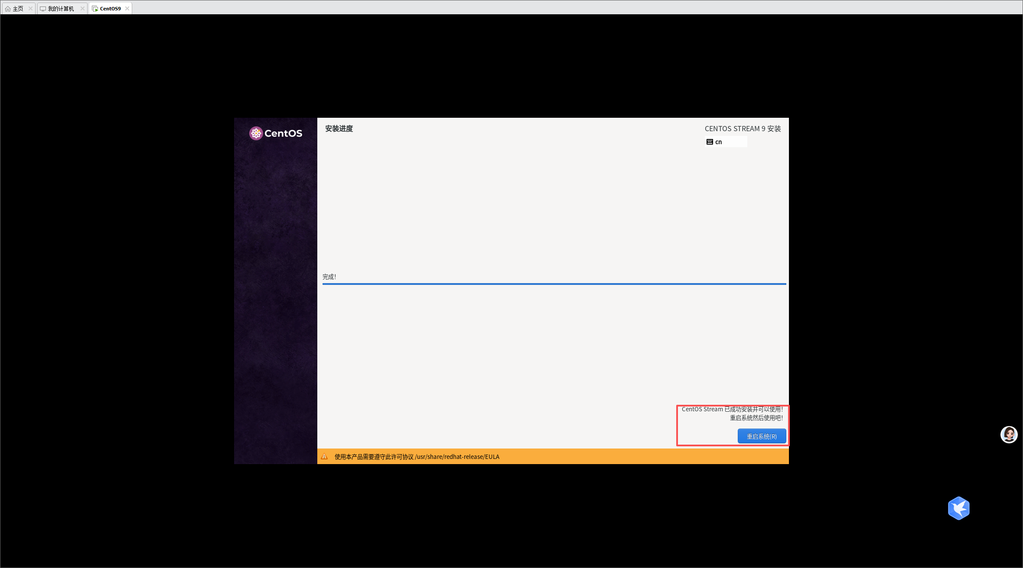
Task: Click the keyboard icon beside cn
Action: (x=710, y=142)
